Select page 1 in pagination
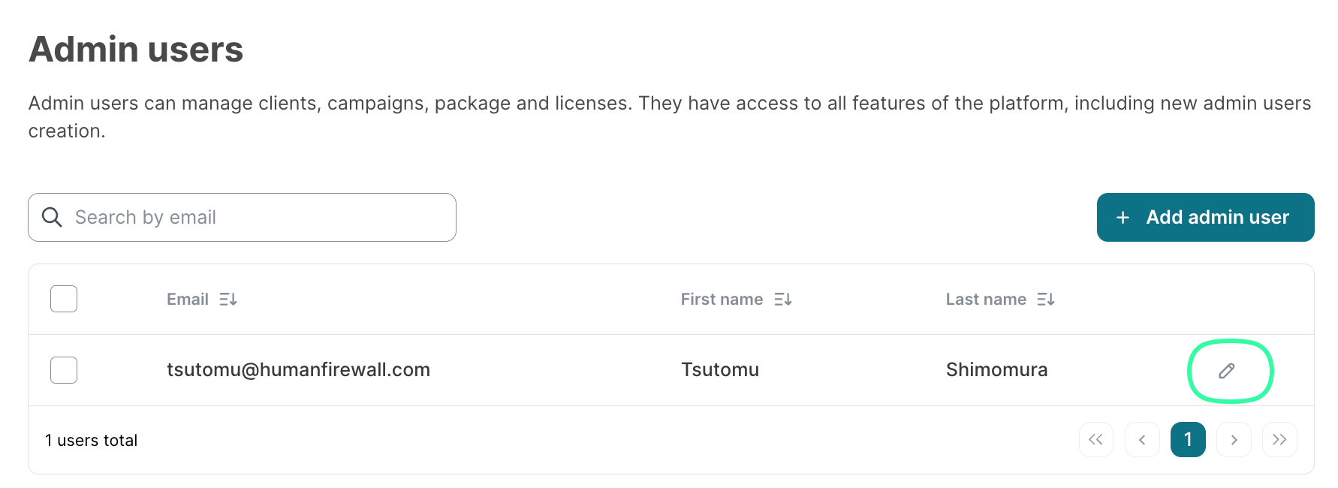1338x488 pixels. click(x=1188, y=440)
